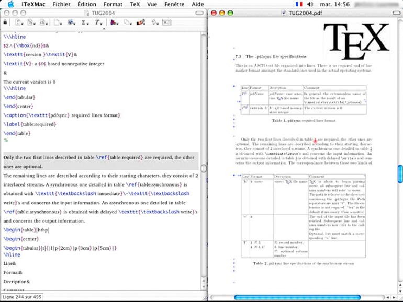Screen dimensions: 403x302
Task: Click the boxed terminal icon in toolbar
Action: point(167,22)
